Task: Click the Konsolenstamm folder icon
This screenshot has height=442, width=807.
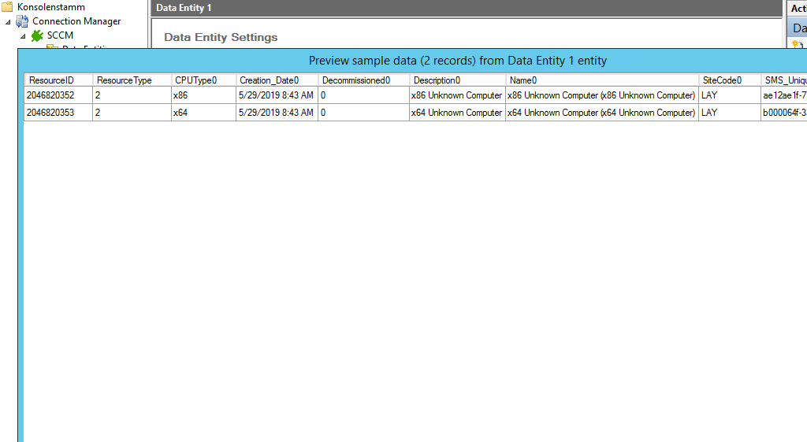Action: tap(7, 7)
